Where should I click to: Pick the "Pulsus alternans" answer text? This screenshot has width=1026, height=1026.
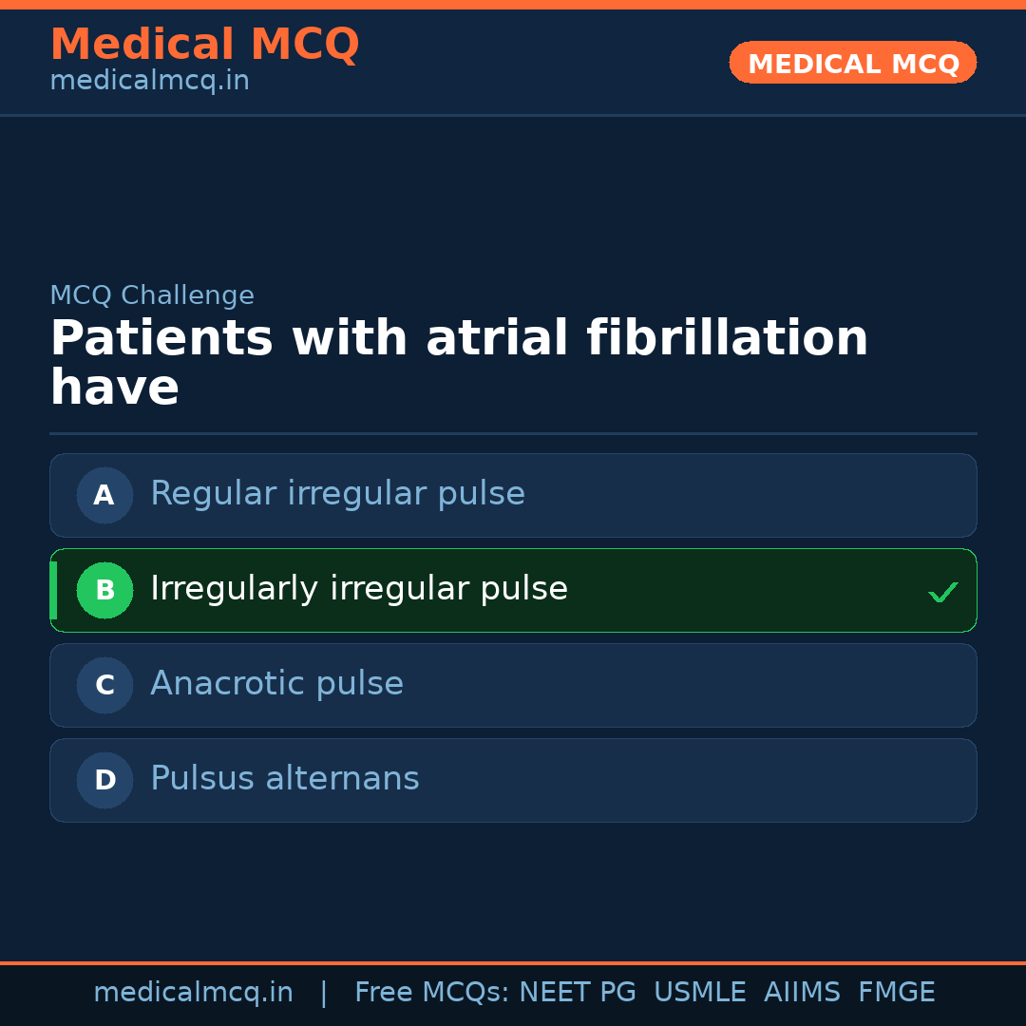coord(284,779)
